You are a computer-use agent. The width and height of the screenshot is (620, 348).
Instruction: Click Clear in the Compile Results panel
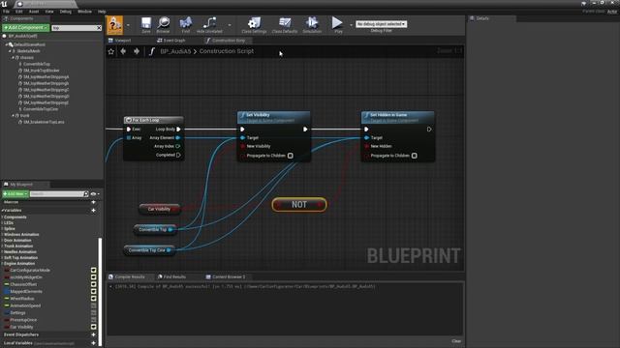pos(456,341)
